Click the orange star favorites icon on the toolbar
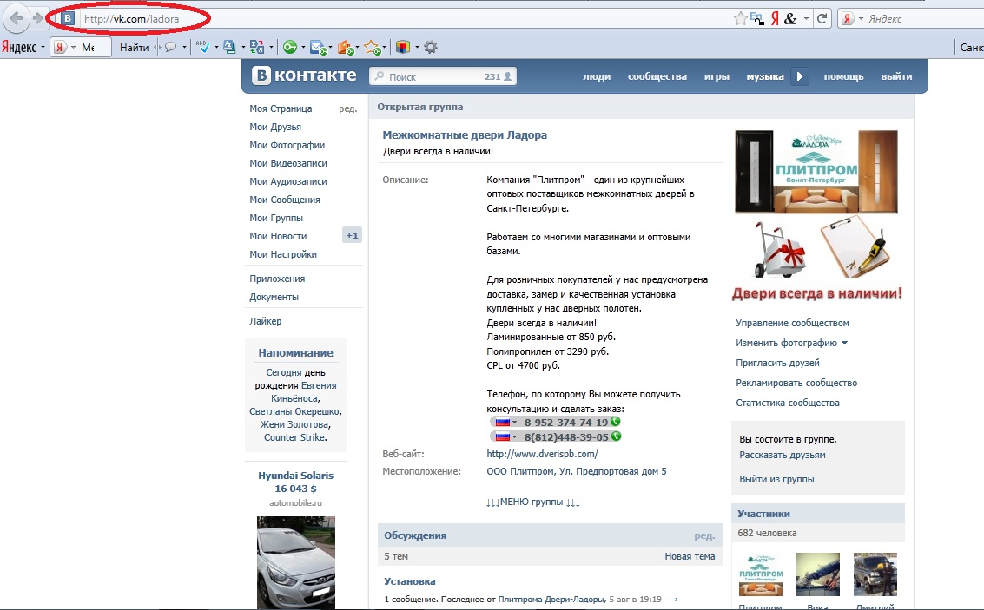Screen dimensions: 984x610 coord(372,48)
